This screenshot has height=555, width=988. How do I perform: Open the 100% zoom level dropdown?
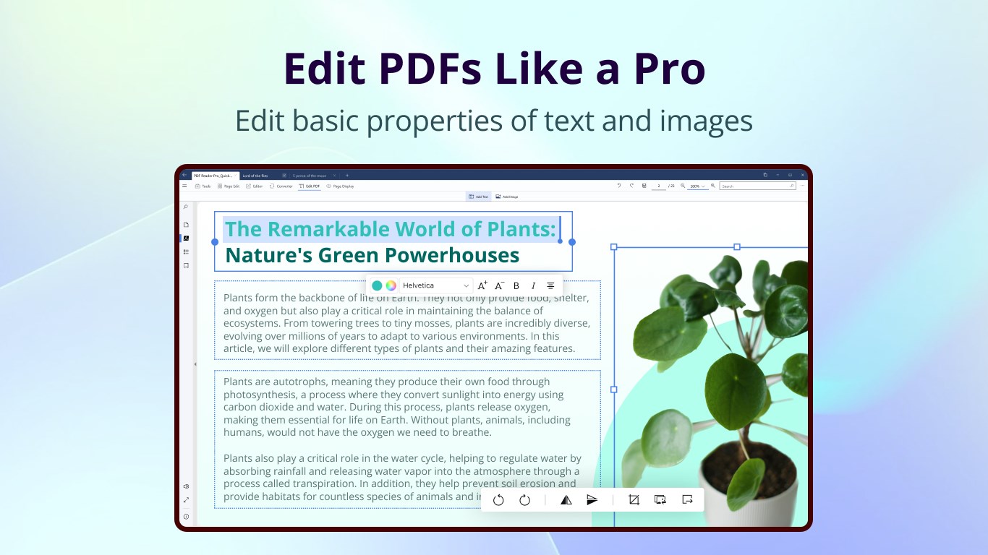tap(698, 186)
